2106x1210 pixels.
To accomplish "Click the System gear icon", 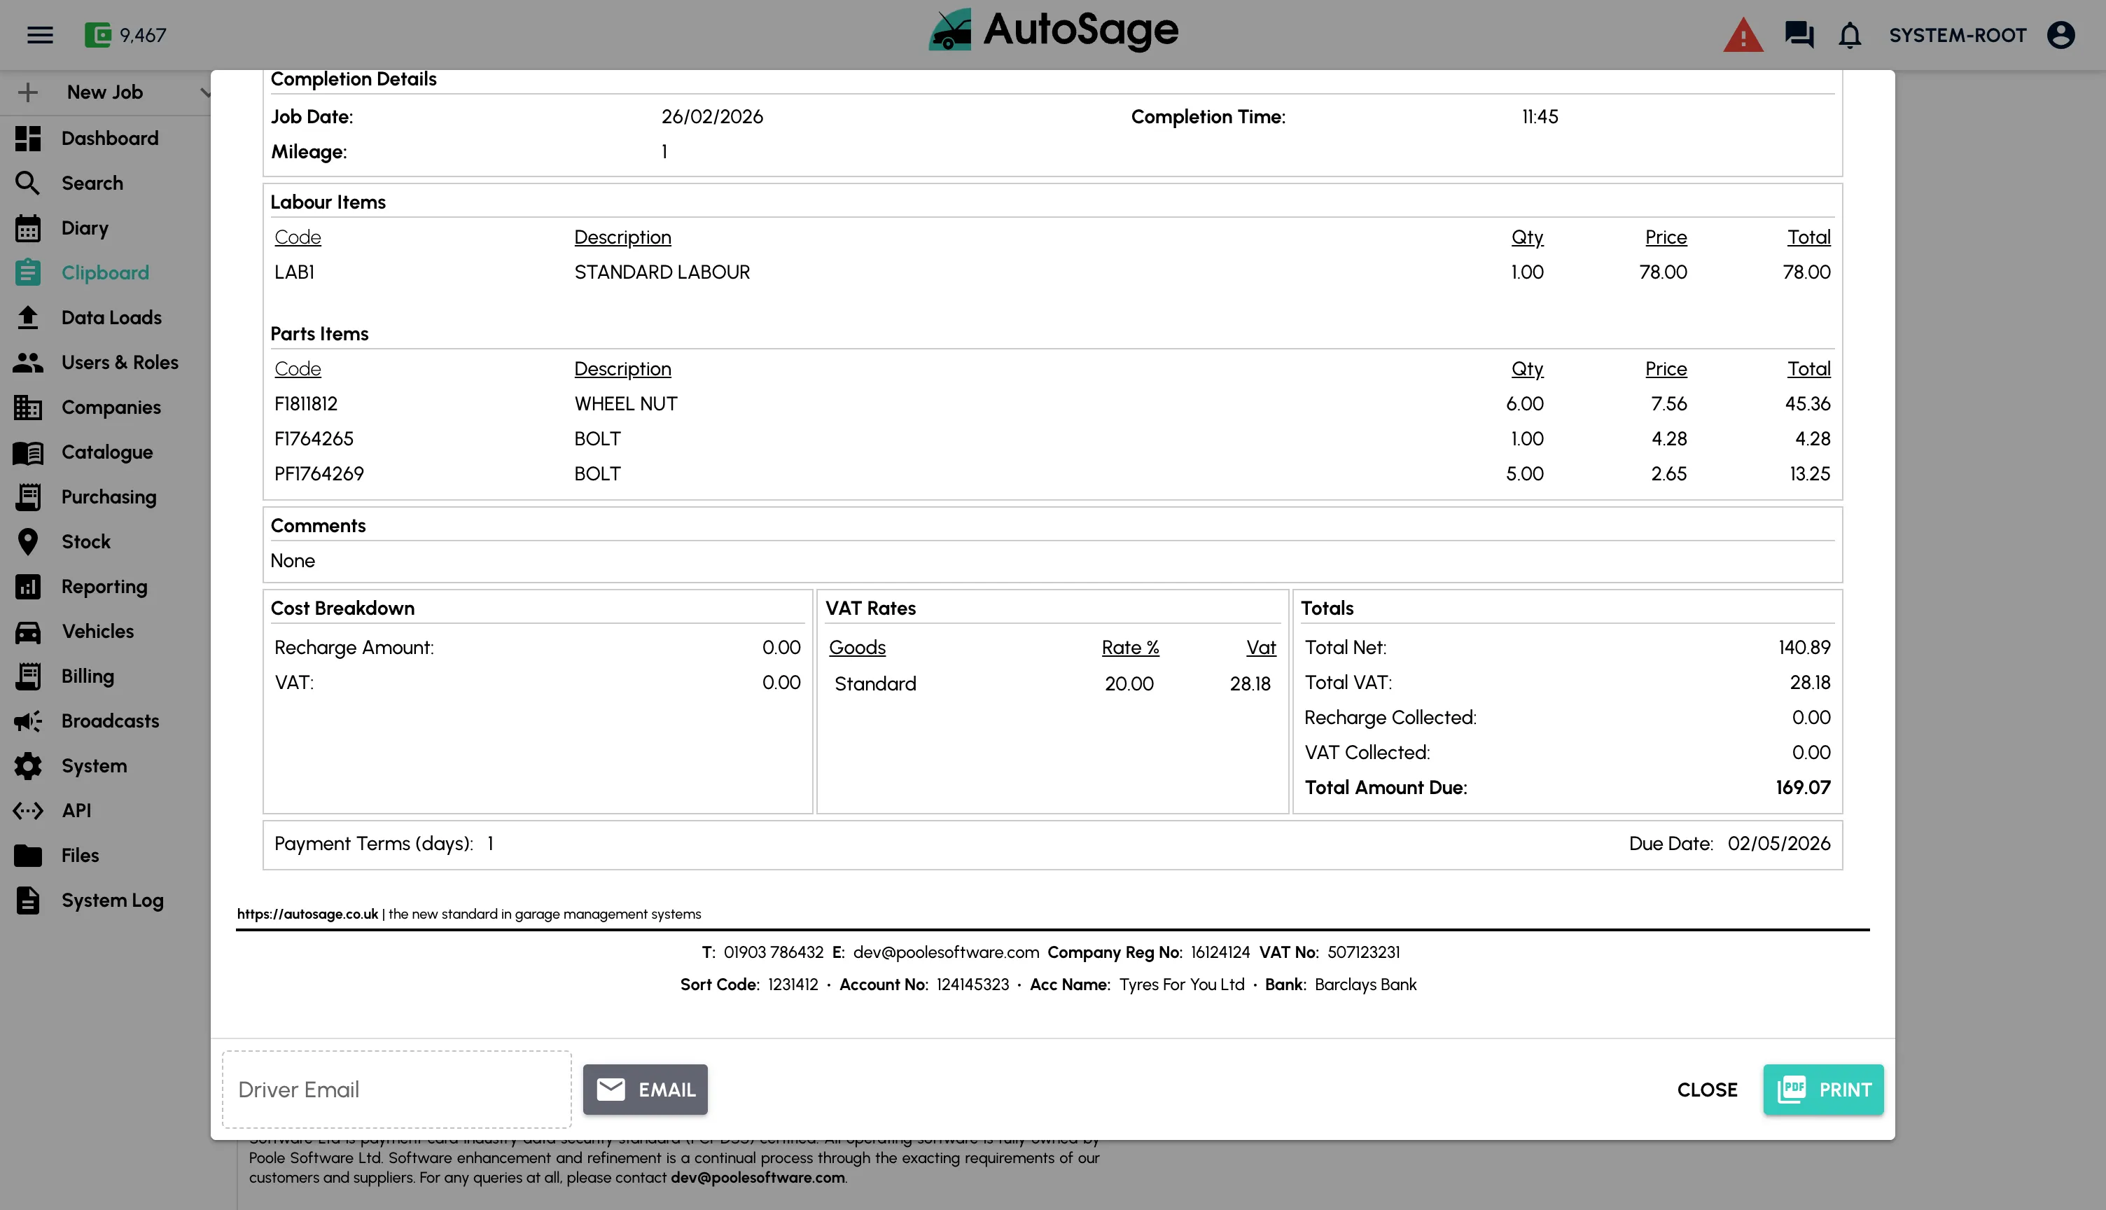I will coord(28,766).
